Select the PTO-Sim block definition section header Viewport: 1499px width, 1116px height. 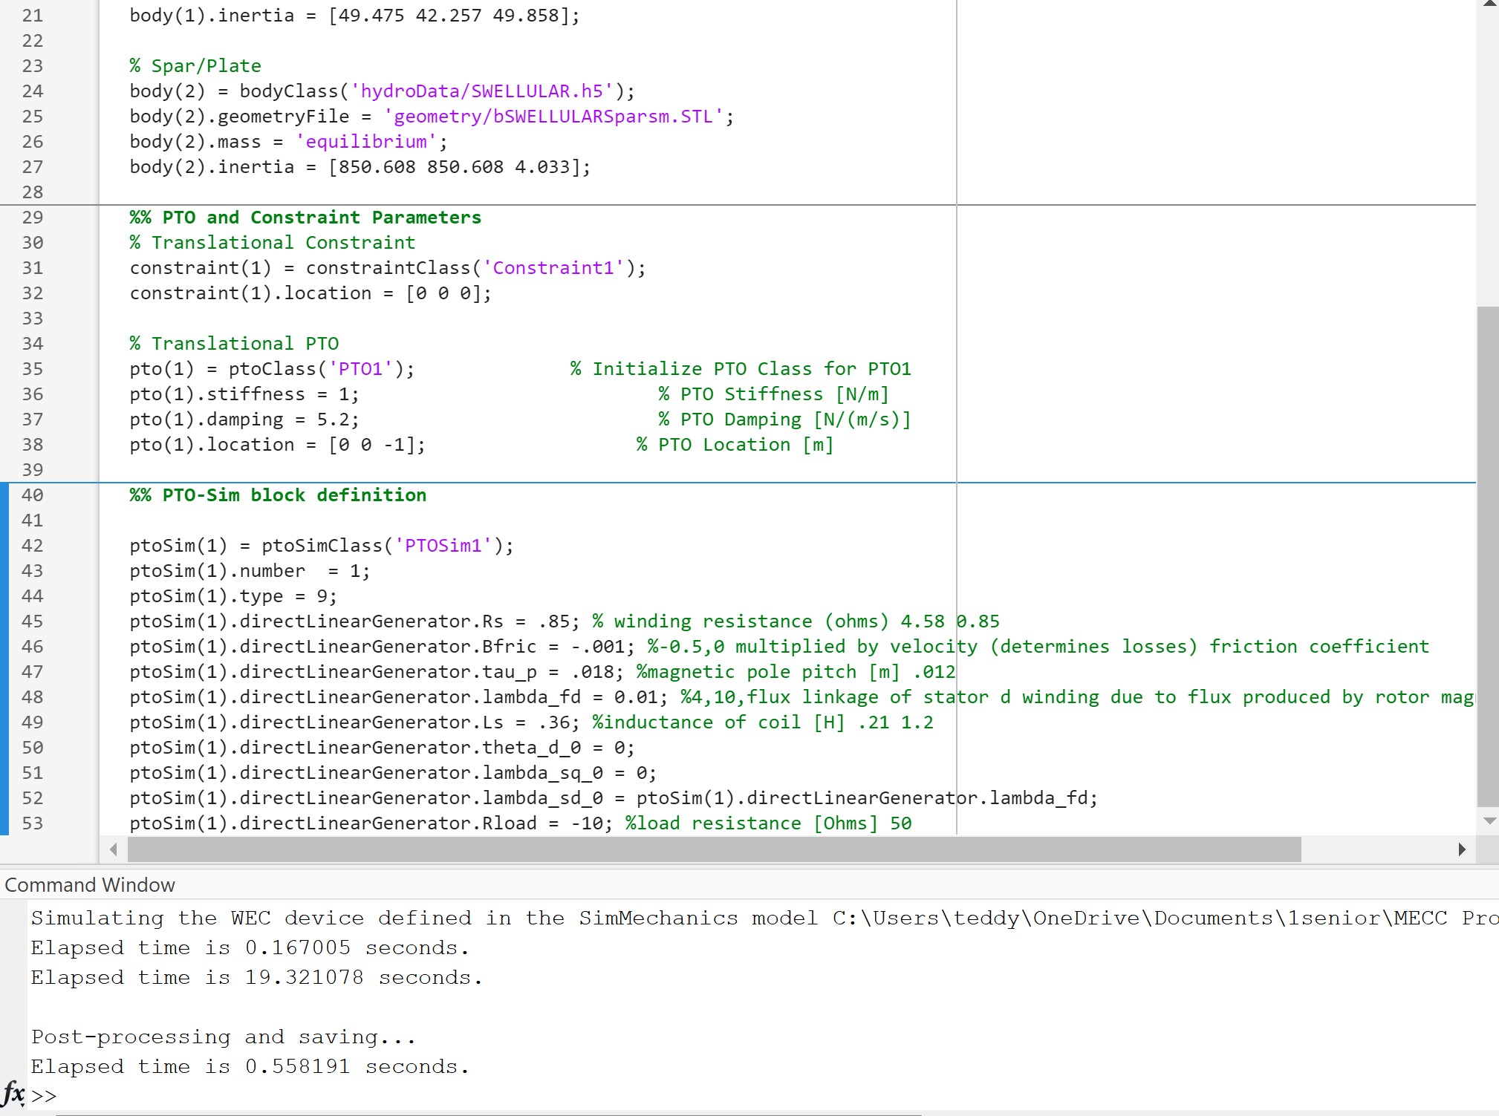278,495
